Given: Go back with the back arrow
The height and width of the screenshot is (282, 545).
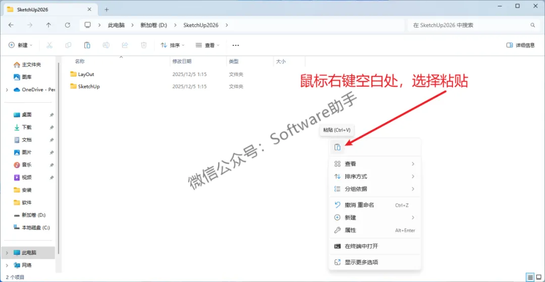Looking at the screenshot, I should [x=11, y=25].
